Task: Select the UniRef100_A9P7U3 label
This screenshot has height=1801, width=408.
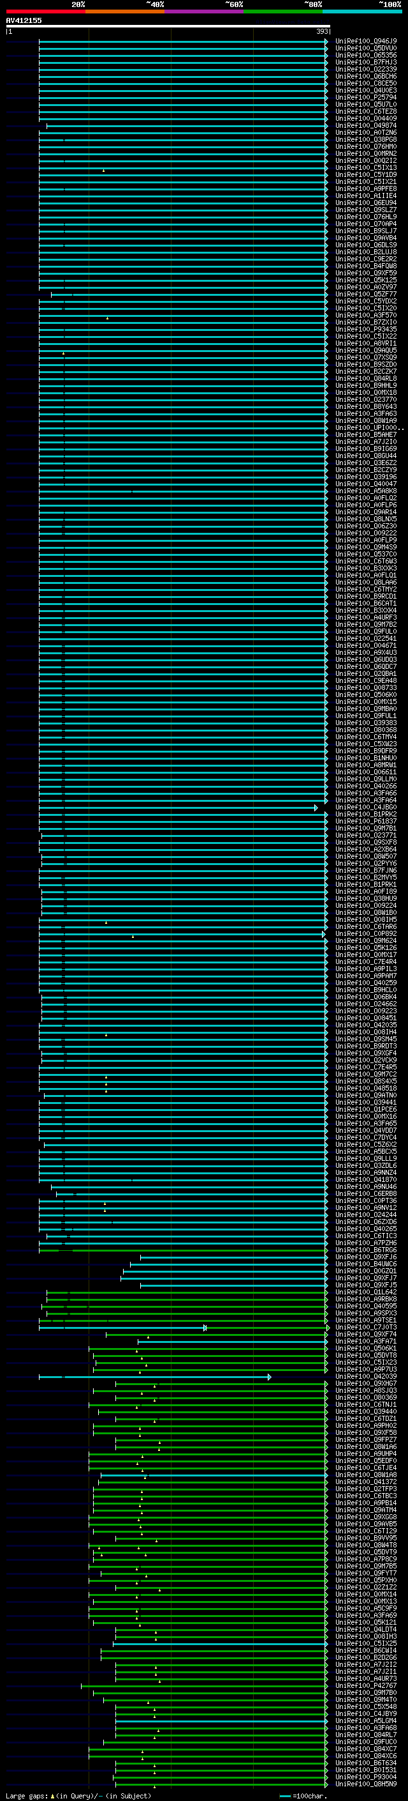Action: click(365, 1369)
